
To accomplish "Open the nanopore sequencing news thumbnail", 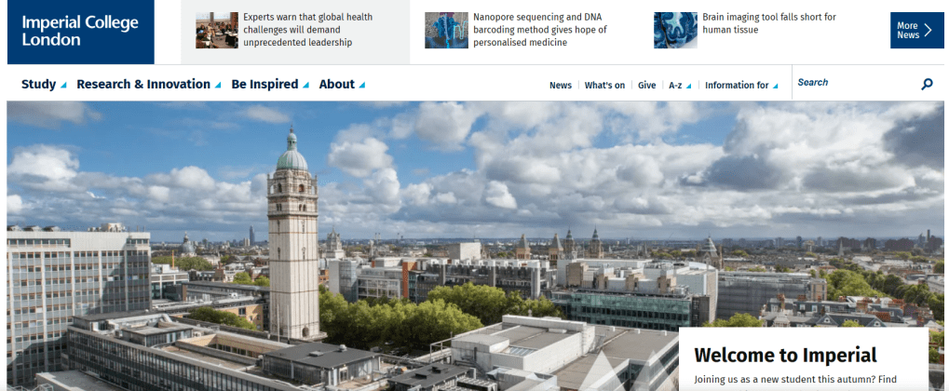I will pos(446,31).
